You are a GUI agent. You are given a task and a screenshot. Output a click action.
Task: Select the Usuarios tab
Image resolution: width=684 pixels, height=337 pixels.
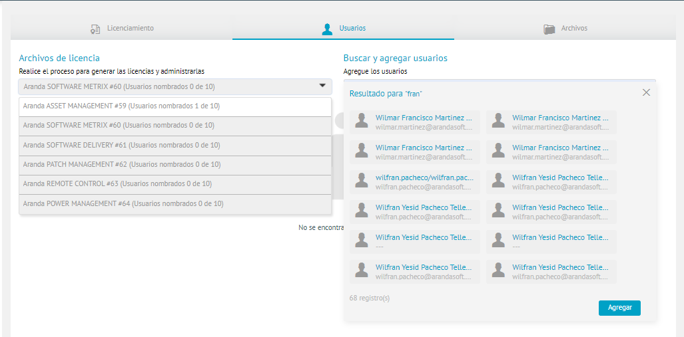(343, 29)
